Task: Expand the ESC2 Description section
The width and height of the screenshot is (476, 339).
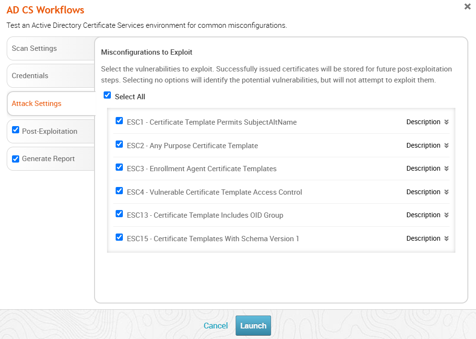Action: 427,145
